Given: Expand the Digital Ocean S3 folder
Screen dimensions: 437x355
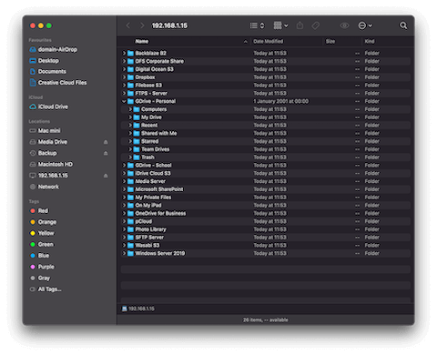Looking at the screenshot, I should (x=124, y=69).
